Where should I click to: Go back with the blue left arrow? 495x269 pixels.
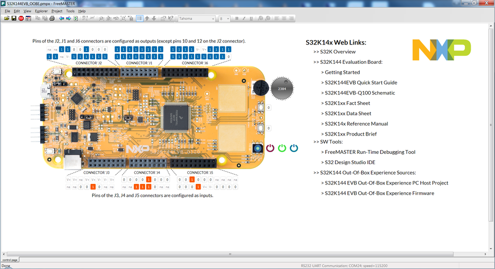click(x=61, y=18)
